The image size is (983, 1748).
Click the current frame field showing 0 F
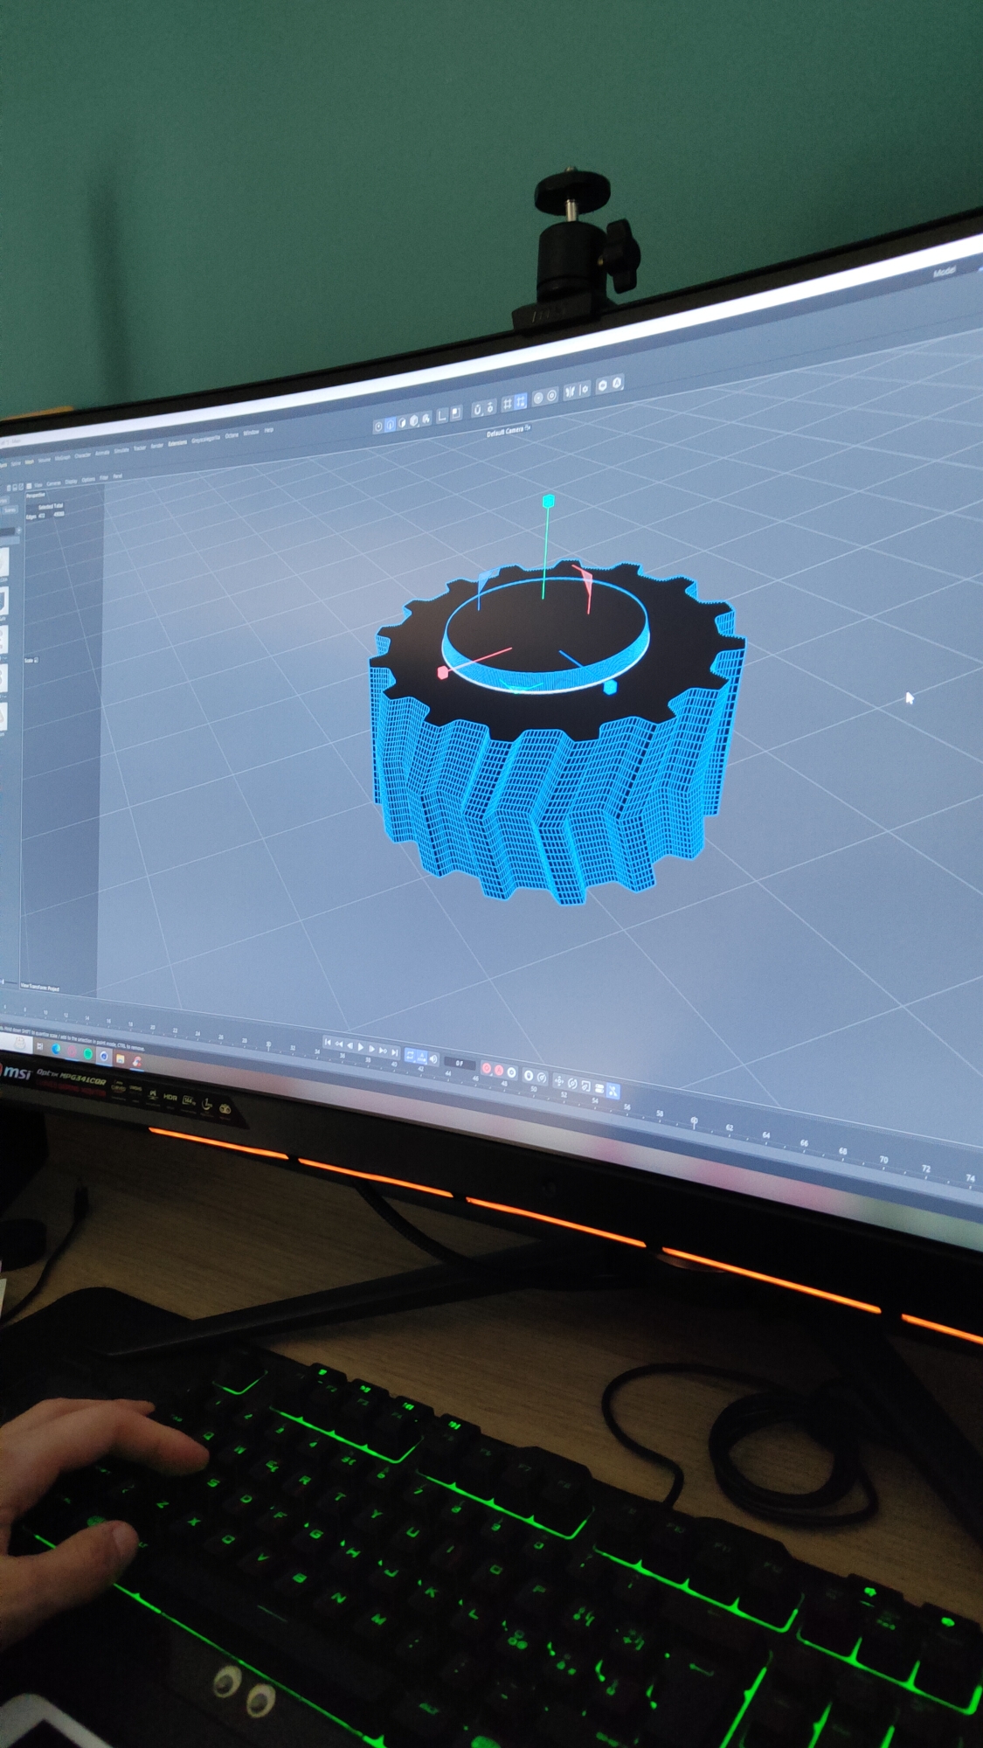(459, 1063)
